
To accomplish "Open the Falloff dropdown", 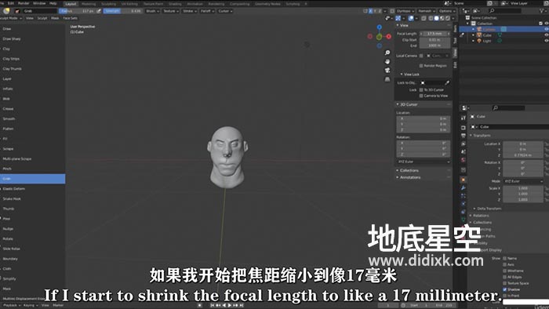I will click(207, 11).
